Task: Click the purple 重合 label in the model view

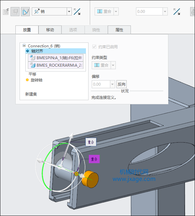Action: (x=94, y=159)
